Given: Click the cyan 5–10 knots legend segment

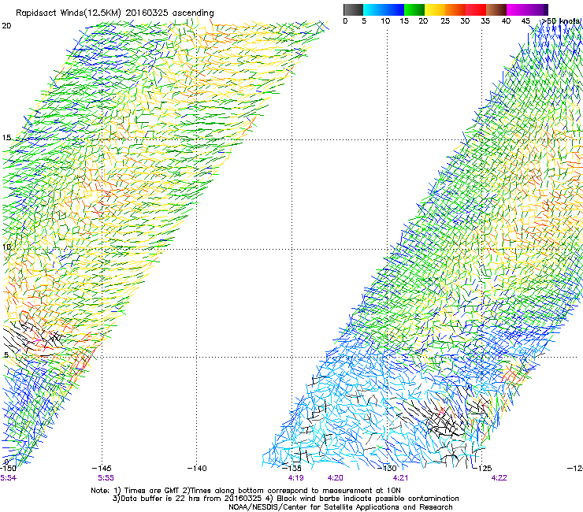Looking at the screenshot, I should [x=373, y=9].
